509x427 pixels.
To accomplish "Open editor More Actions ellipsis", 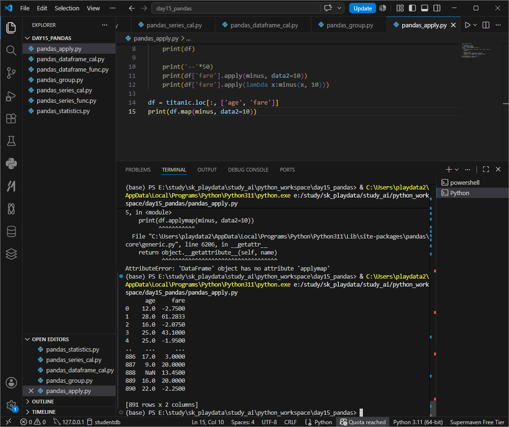I will [x=498, y=25].
